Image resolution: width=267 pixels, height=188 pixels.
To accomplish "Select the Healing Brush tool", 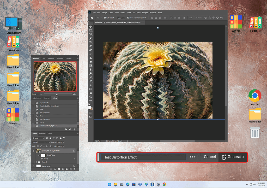I will [x=90, y=50].
